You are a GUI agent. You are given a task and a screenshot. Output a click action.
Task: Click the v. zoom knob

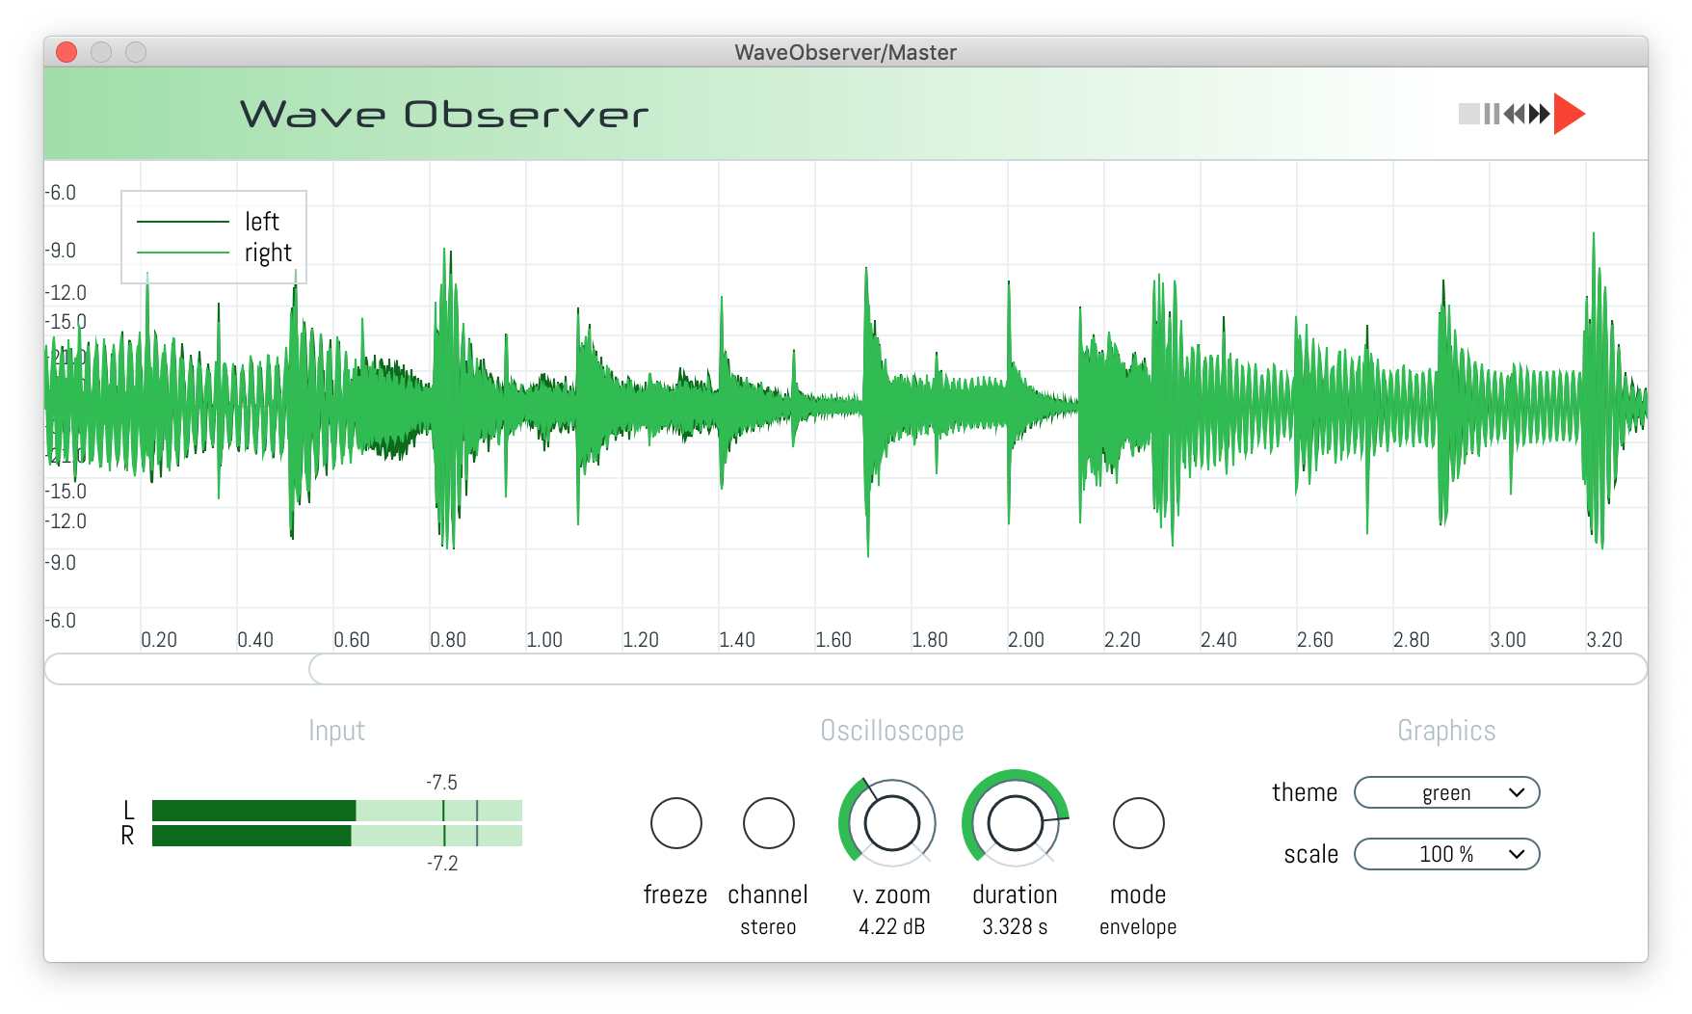(x=891, y=823)
